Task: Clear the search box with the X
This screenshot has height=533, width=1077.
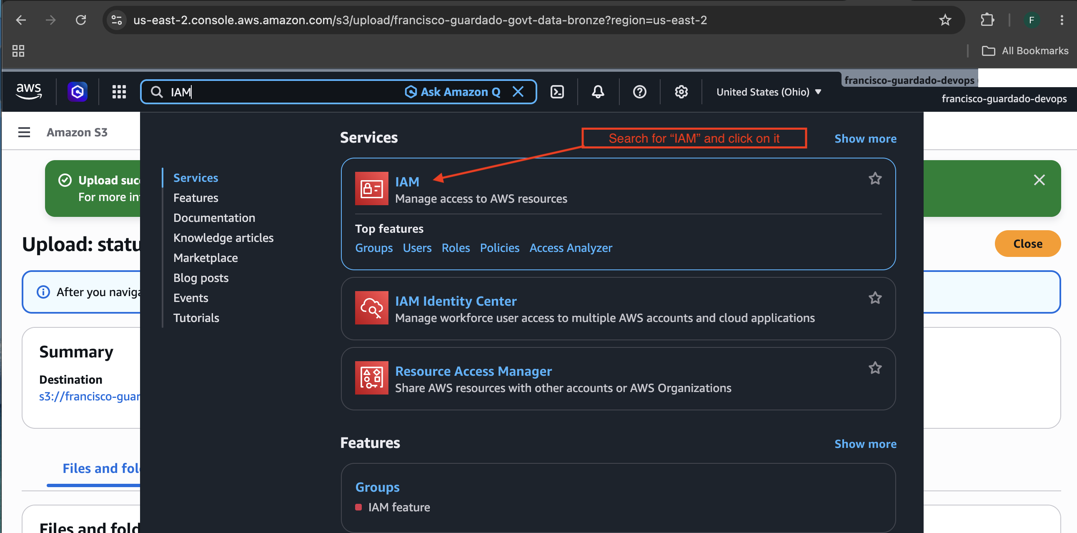Action: [x=518, y=92]
